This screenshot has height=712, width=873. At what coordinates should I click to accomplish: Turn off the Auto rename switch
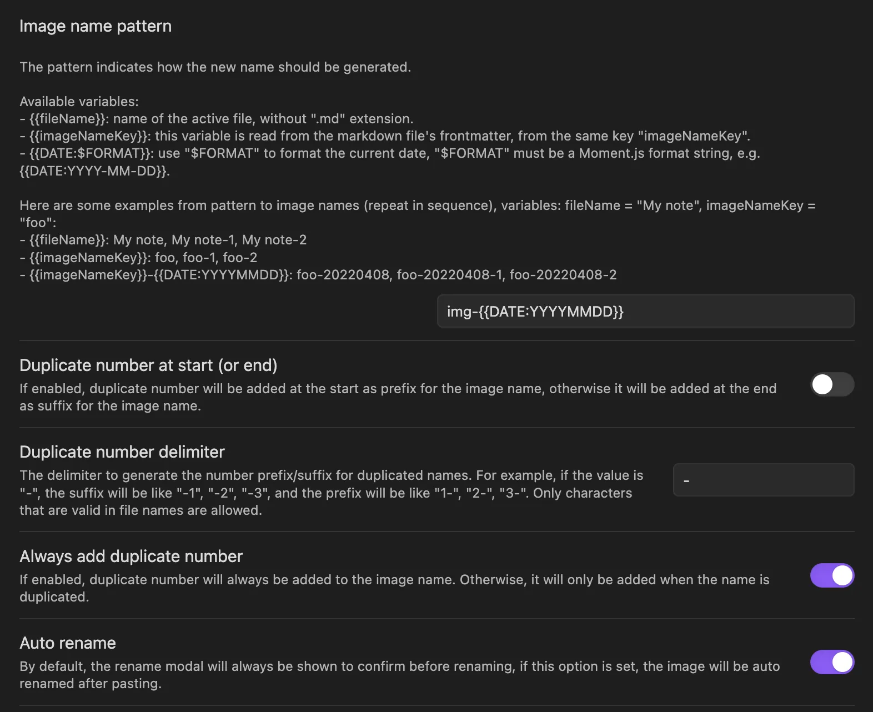click(x=831, y=662)
